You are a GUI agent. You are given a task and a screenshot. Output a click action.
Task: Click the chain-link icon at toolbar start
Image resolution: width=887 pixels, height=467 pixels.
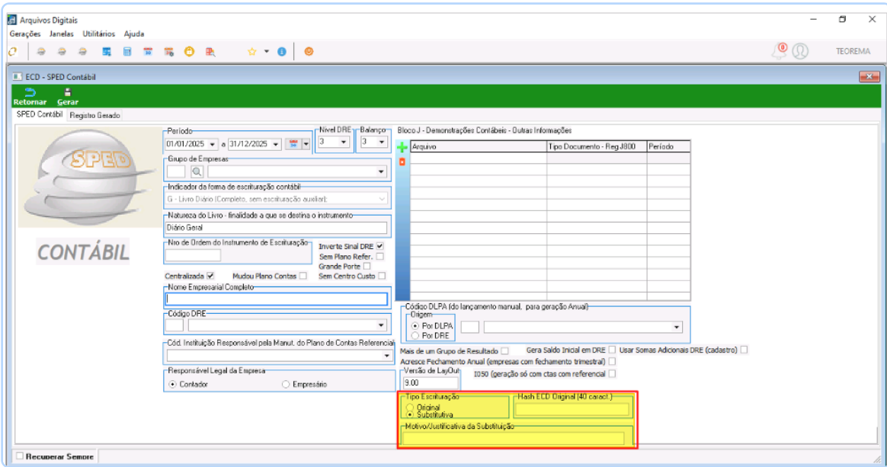click(x=12, y=52)
